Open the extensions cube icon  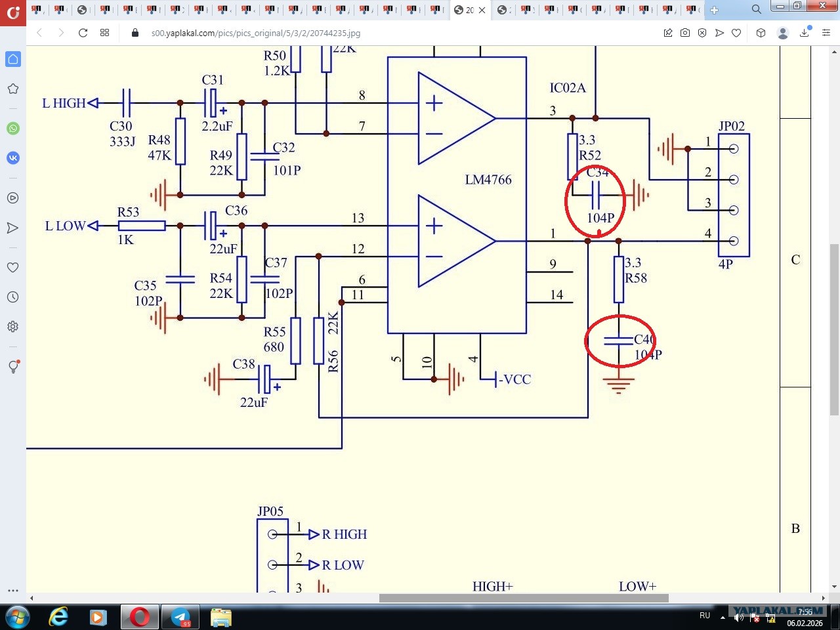coord(761,33)
